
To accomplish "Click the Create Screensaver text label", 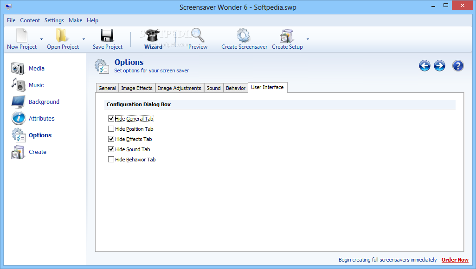I will coord(244,47).
